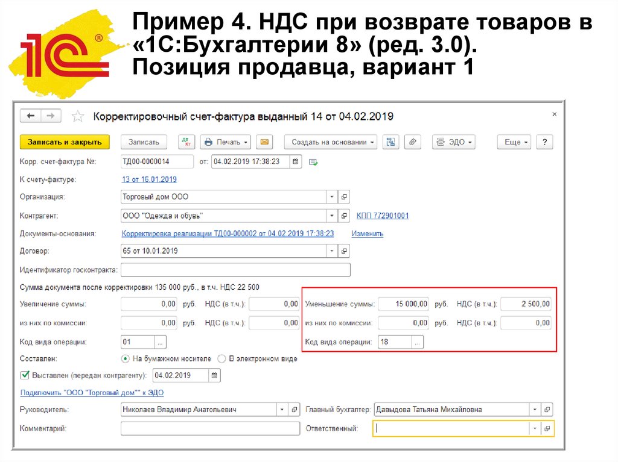Viewport: 618px width, 462px height.
Task: Click the Выставлен date field 04.02.2019
Action: click(x=181, y=375)
